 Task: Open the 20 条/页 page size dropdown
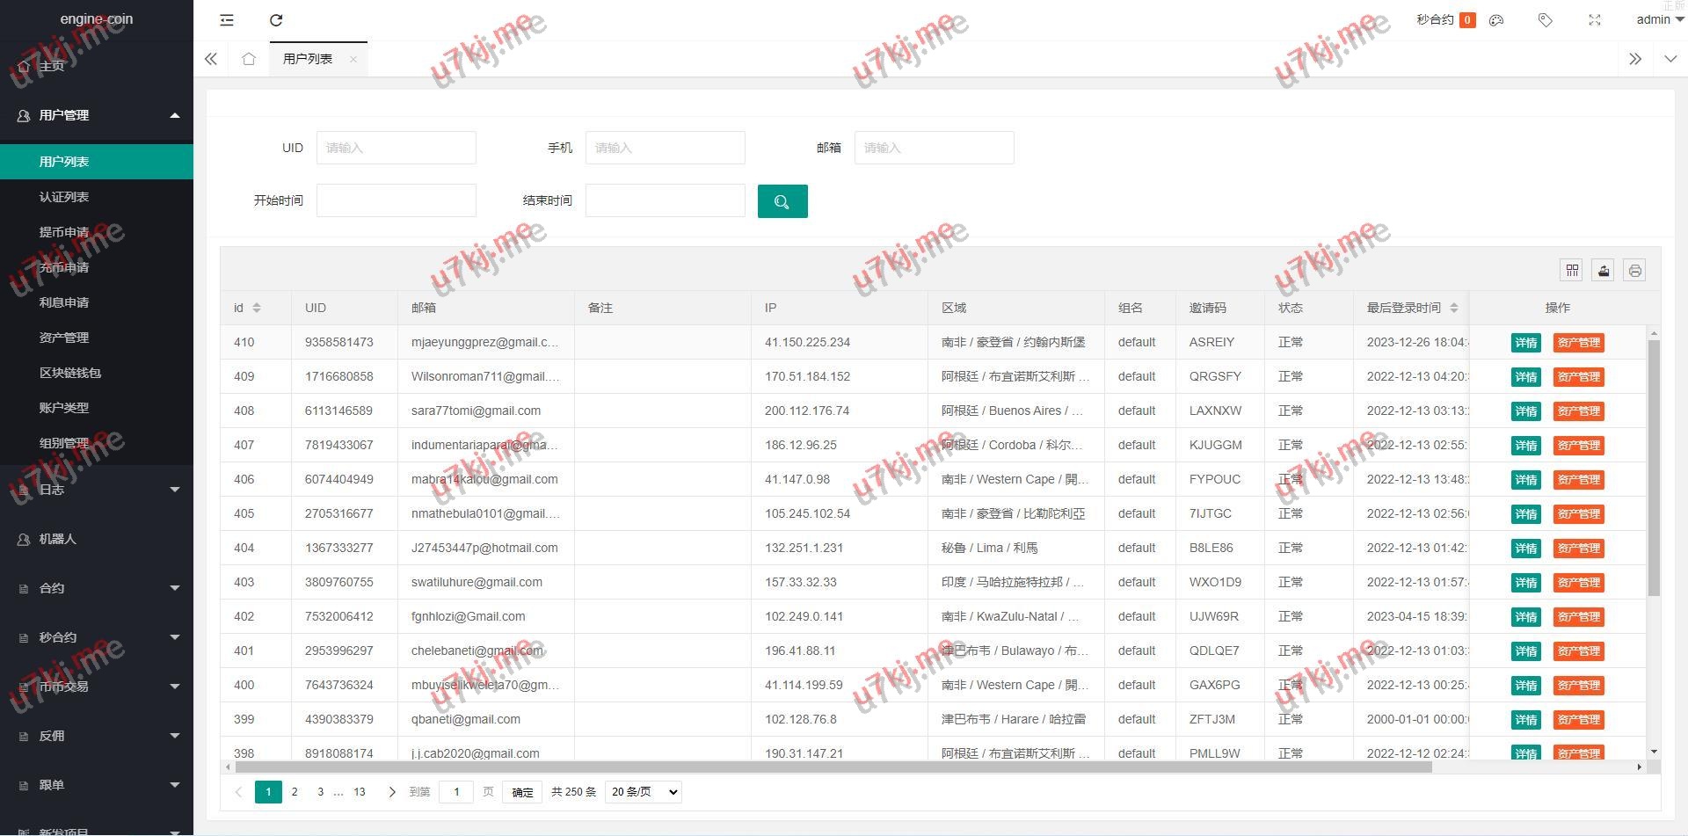(x=644, y=792)
